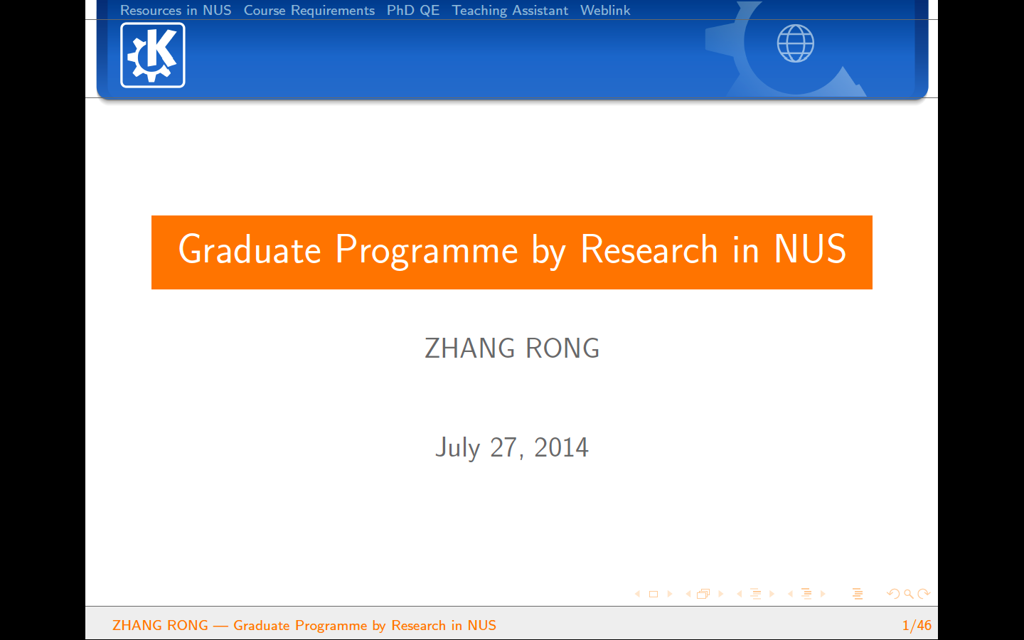The height and width of the screenshot is (640, 1024).
Task: Click the magnifier search icon
Action: 909,594
